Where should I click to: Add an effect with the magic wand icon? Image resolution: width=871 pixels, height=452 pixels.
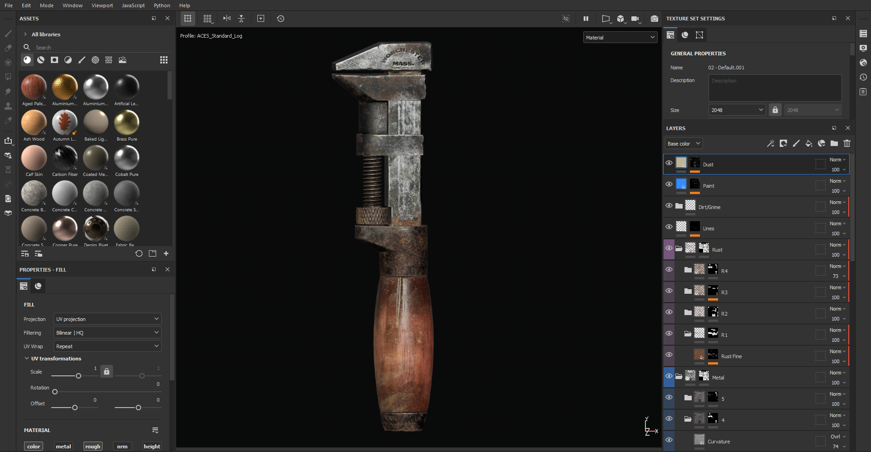tap(771, 144)
